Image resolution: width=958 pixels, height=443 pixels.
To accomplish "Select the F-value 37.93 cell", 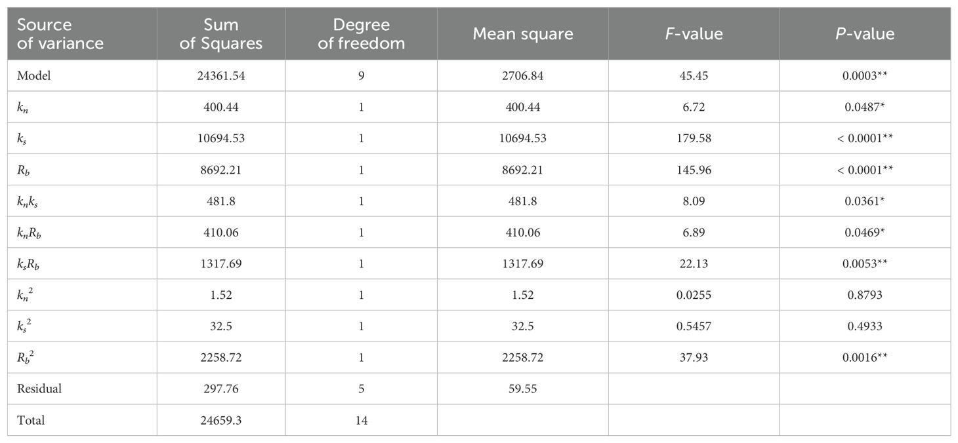I will 694,357.
